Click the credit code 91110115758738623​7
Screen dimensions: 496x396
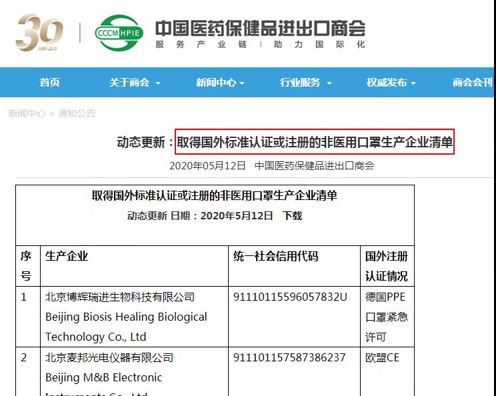289,357
